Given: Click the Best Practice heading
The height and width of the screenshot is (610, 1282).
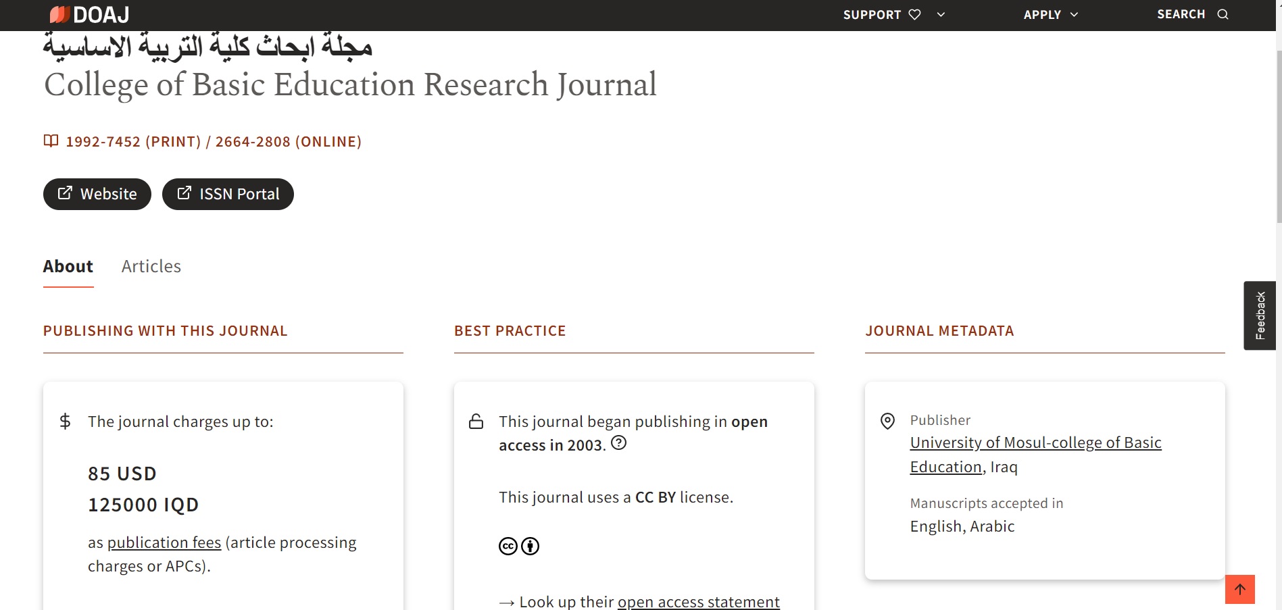Looking at the screenshot, I should [x=510, y=331].
